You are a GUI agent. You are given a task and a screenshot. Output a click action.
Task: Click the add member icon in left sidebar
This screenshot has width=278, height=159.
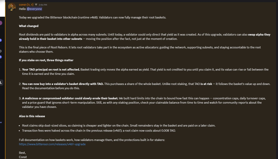[x=1, y=83]
